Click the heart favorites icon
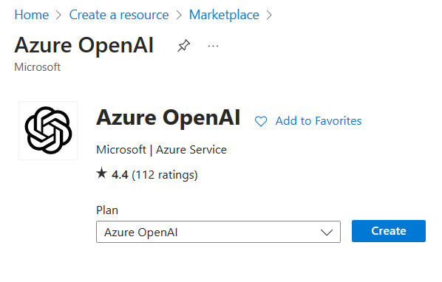Image resolution: width=442 pixels, height=282 pixels. tap(261, 121)
